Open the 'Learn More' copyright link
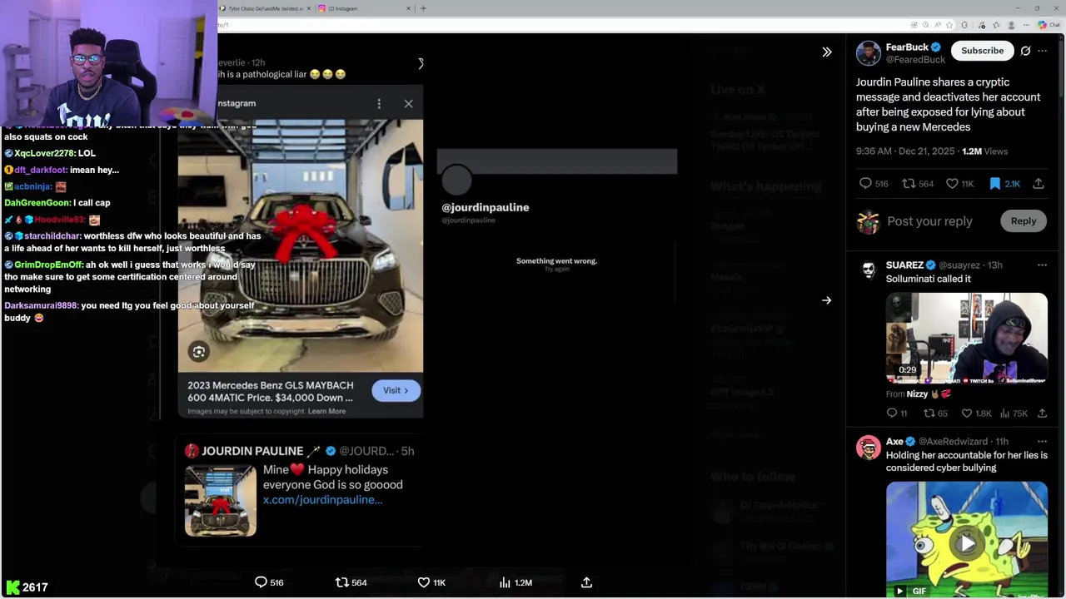 coord(326,411)
